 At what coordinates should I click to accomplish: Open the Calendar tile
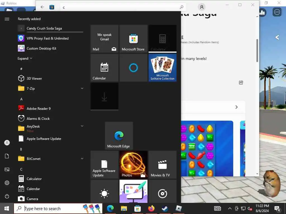click(104, 68)
